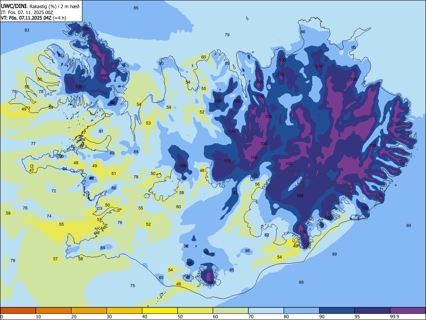This screenshot has width=426, height=320.
Task: Click the humidity value 83 on the map
Action: 27,30
